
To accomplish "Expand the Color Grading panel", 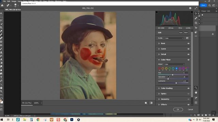I will 159,88.
